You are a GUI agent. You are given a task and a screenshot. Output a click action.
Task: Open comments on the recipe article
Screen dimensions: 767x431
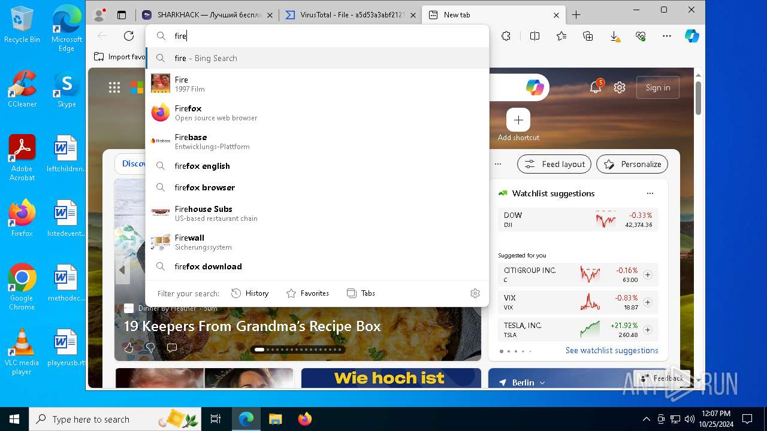[172, 348]
